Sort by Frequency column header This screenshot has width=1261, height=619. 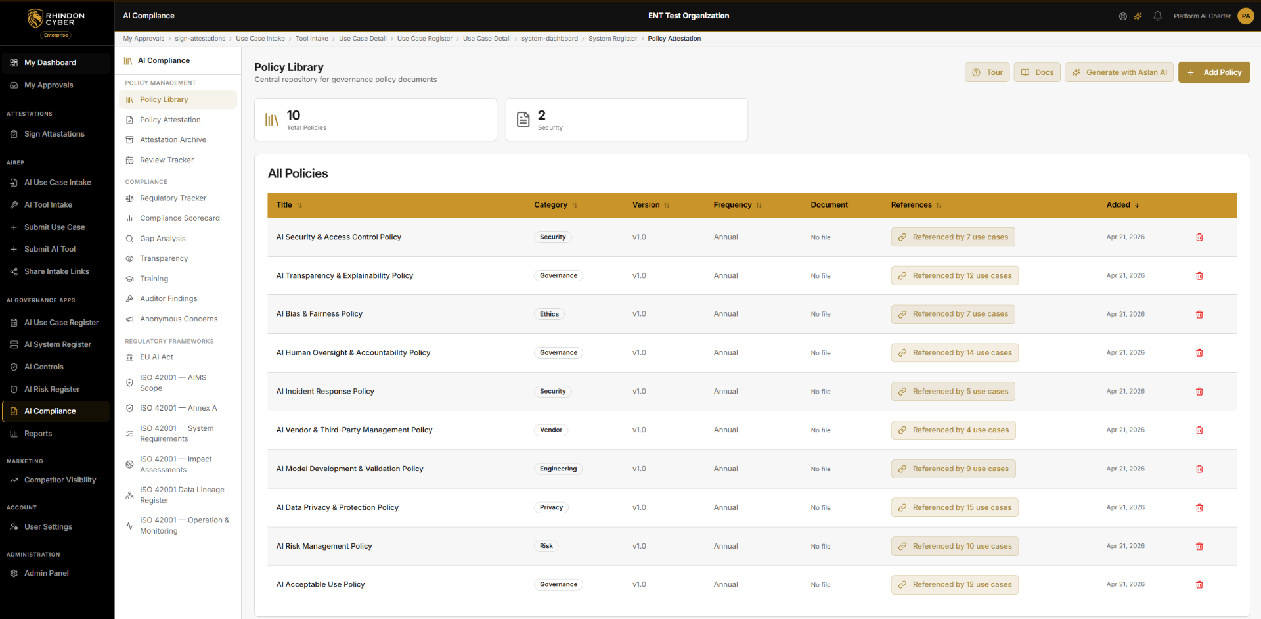pos(738,205)
